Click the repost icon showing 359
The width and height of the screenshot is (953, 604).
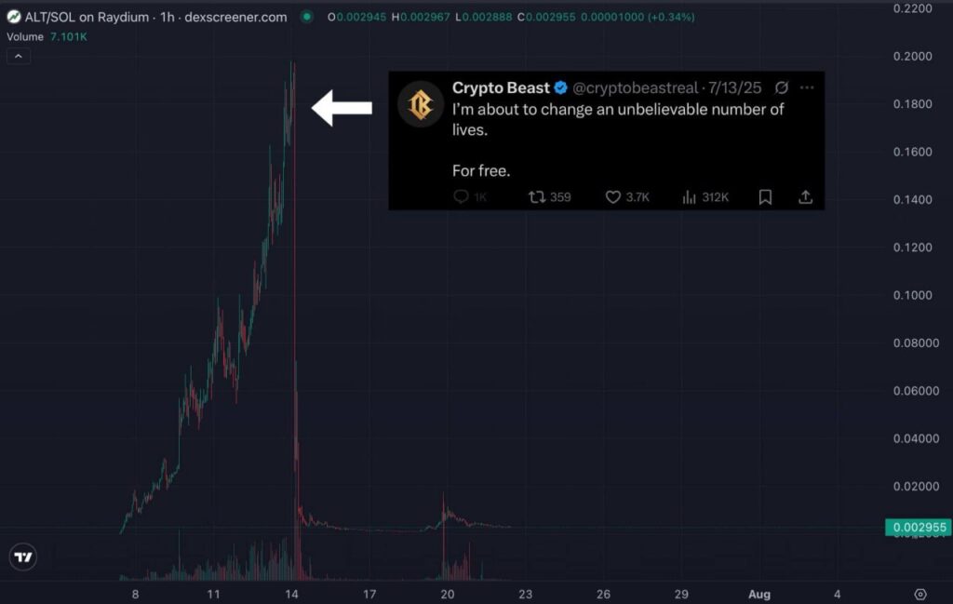click(x=535, y=197)
